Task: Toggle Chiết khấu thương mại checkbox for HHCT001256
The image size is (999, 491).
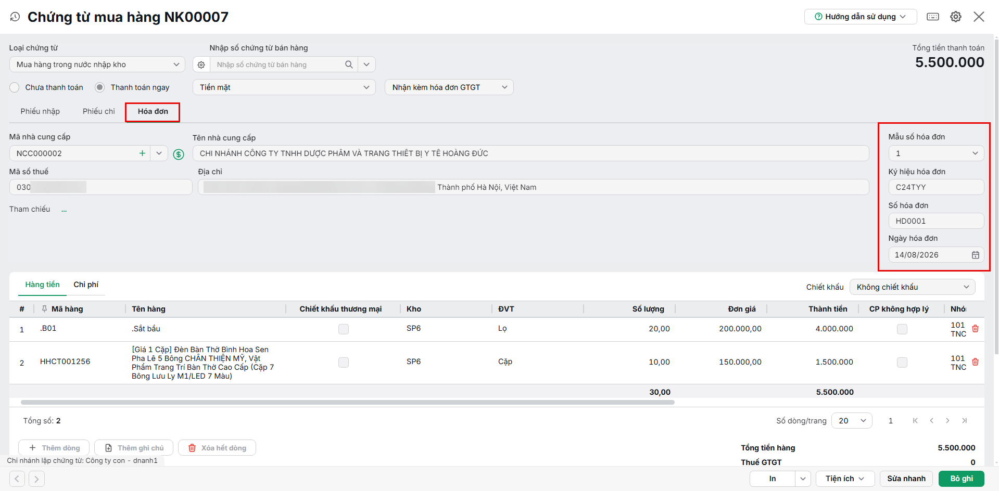Action: (344, 362)
